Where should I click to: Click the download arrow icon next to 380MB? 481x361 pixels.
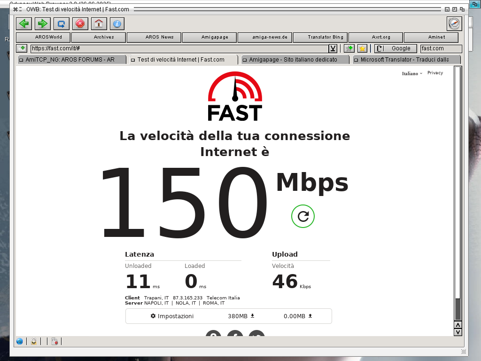point(252,316)
